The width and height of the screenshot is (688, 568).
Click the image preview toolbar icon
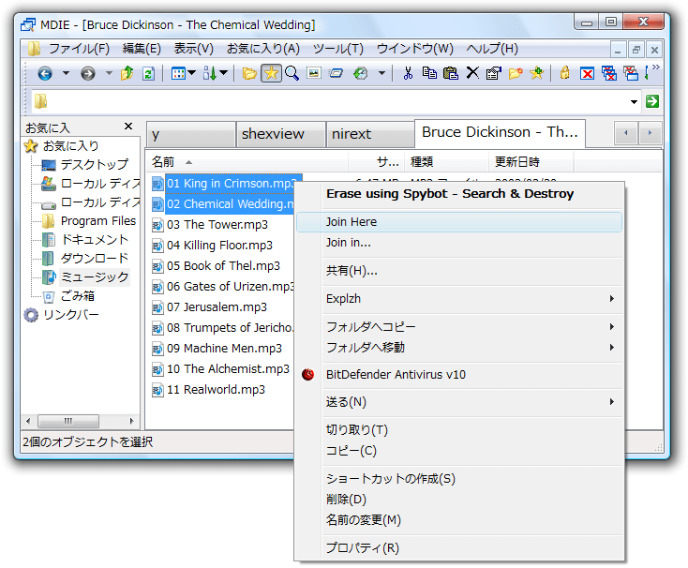coord(314,73)
